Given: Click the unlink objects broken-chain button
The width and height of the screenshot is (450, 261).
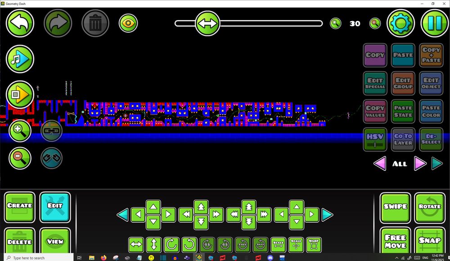Looking at the screenshot, I should coord(52,158).
